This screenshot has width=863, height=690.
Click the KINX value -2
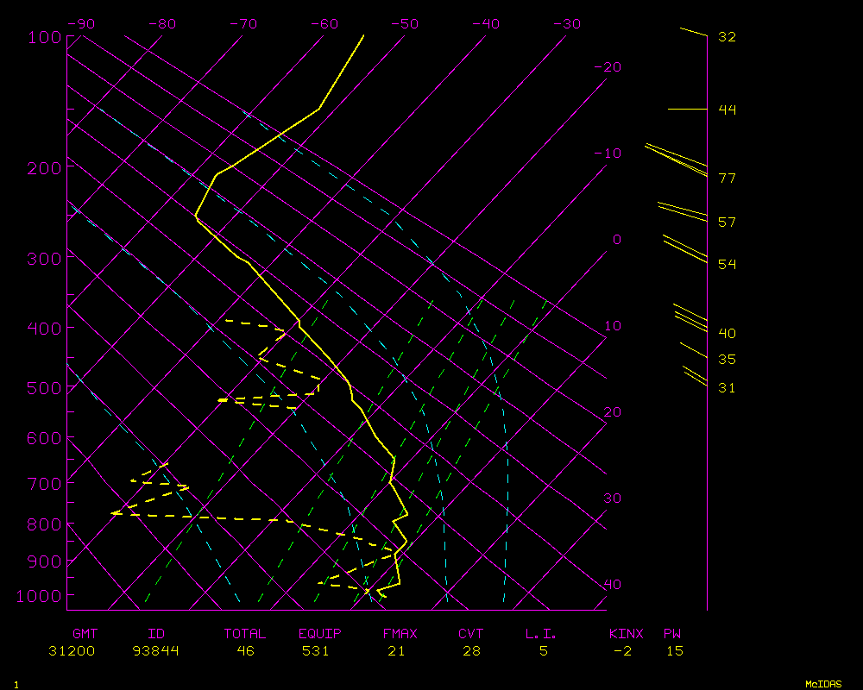622,651
